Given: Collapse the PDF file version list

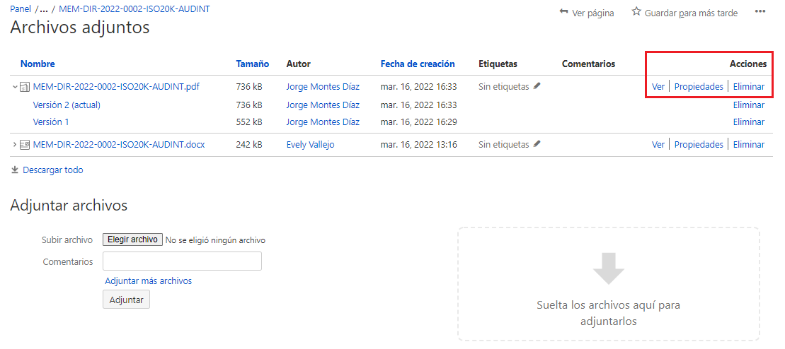Looking at the screenshot, I should click(x=15, y=87).
